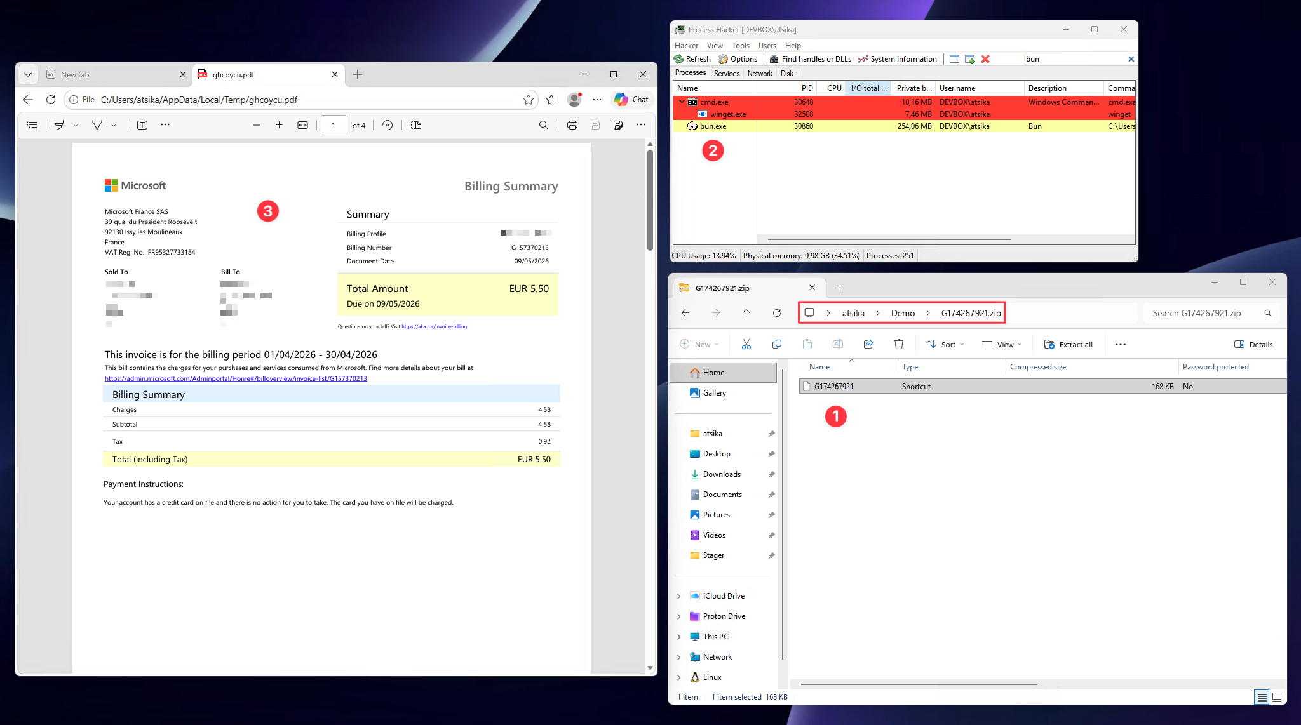Screen dimensions: 1301x725
Task: Open Edge Copilot Chat
Action: point(631,100)
